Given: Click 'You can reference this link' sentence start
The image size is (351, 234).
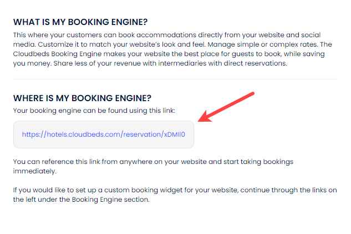Looking at the screenshot, I should pos(55,161).
